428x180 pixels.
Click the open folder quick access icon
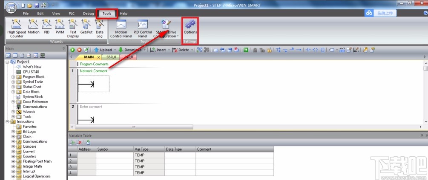[30, 5]
